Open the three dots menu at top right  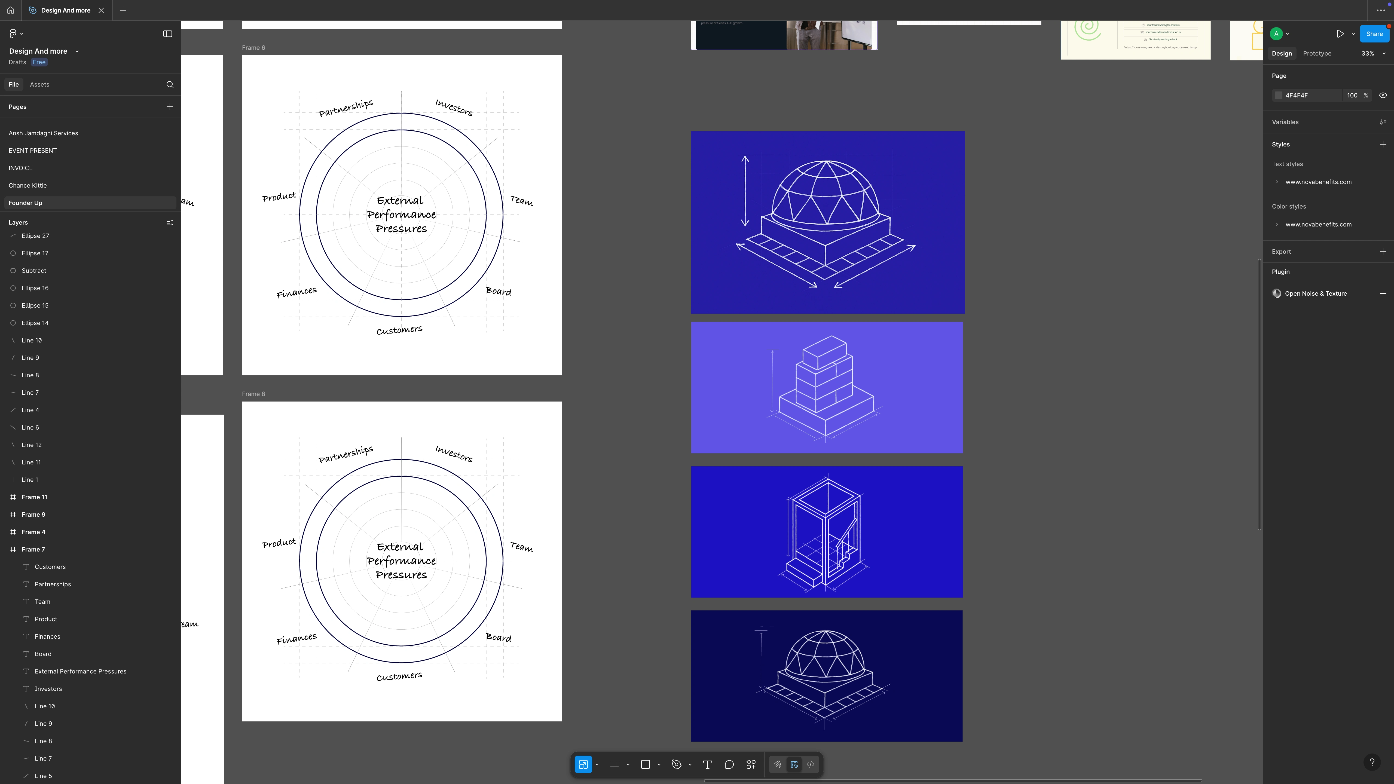(1380, 10)
